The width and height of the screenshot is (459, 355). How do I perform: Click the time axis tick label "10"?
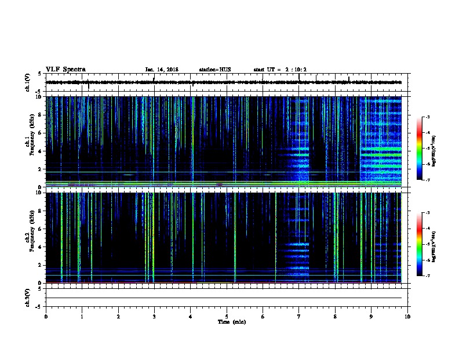[x=407, y=316]
